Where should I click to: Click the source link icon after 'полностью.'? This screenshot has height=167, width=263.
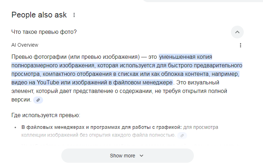click(182, 135)
